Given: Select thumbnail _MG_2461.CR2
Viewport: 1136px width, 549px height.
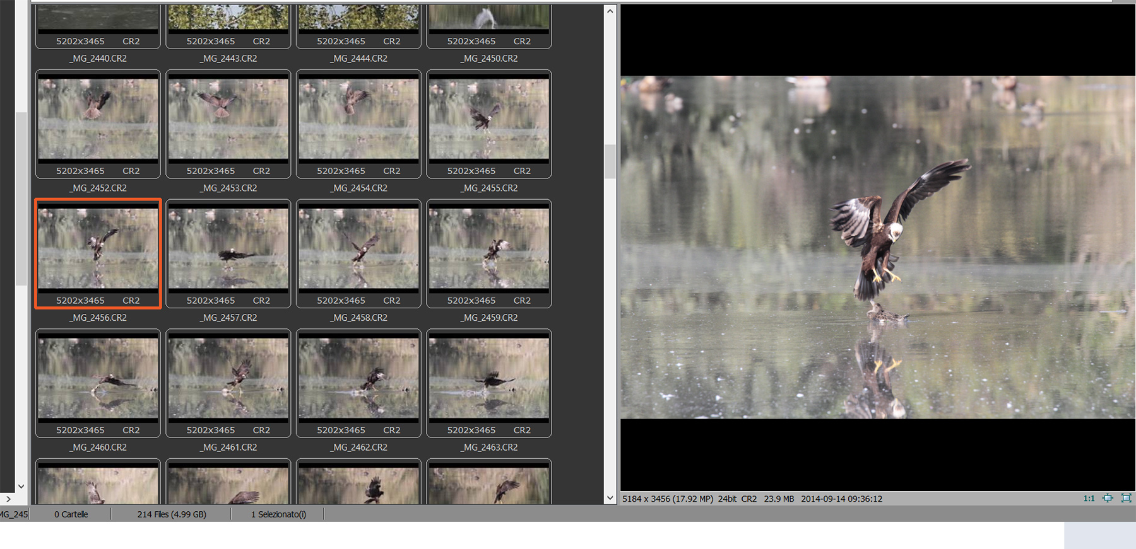Looking at the screenshot, I should tap(228, 383).
